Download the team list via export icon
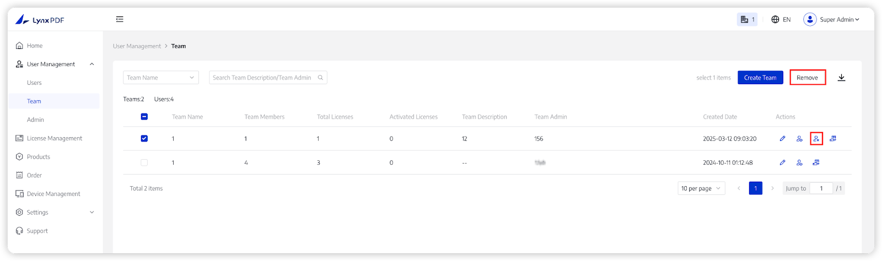Viewport: 882px width, 261px height. (841, 78)
